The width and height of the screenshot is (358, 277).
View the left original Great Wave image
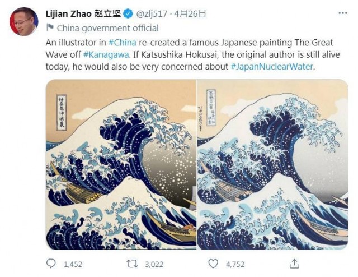(121, 164)
